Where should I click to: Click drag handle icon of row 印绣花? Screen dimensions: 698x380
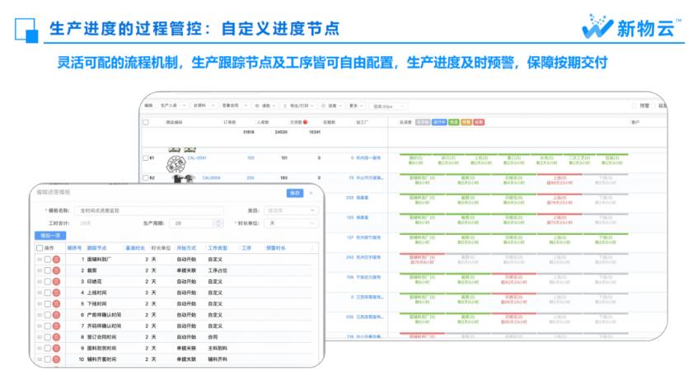(x=40, y=282)
